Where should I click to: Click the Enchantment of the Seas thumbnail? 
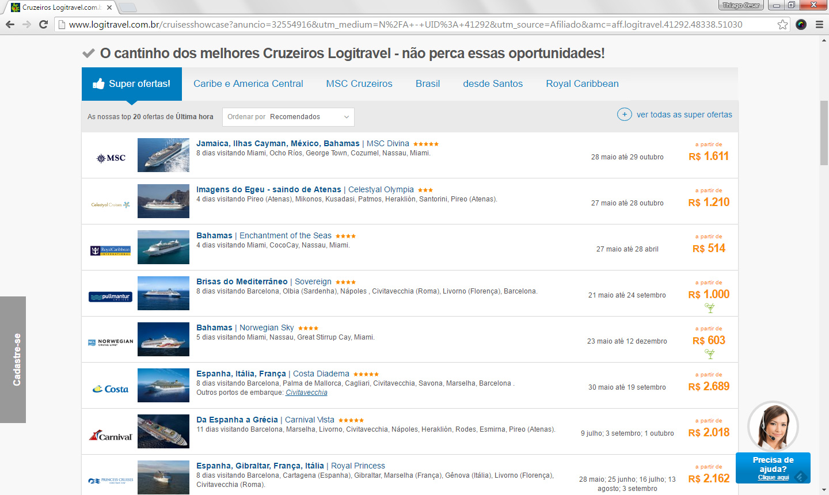coord(163,247)
